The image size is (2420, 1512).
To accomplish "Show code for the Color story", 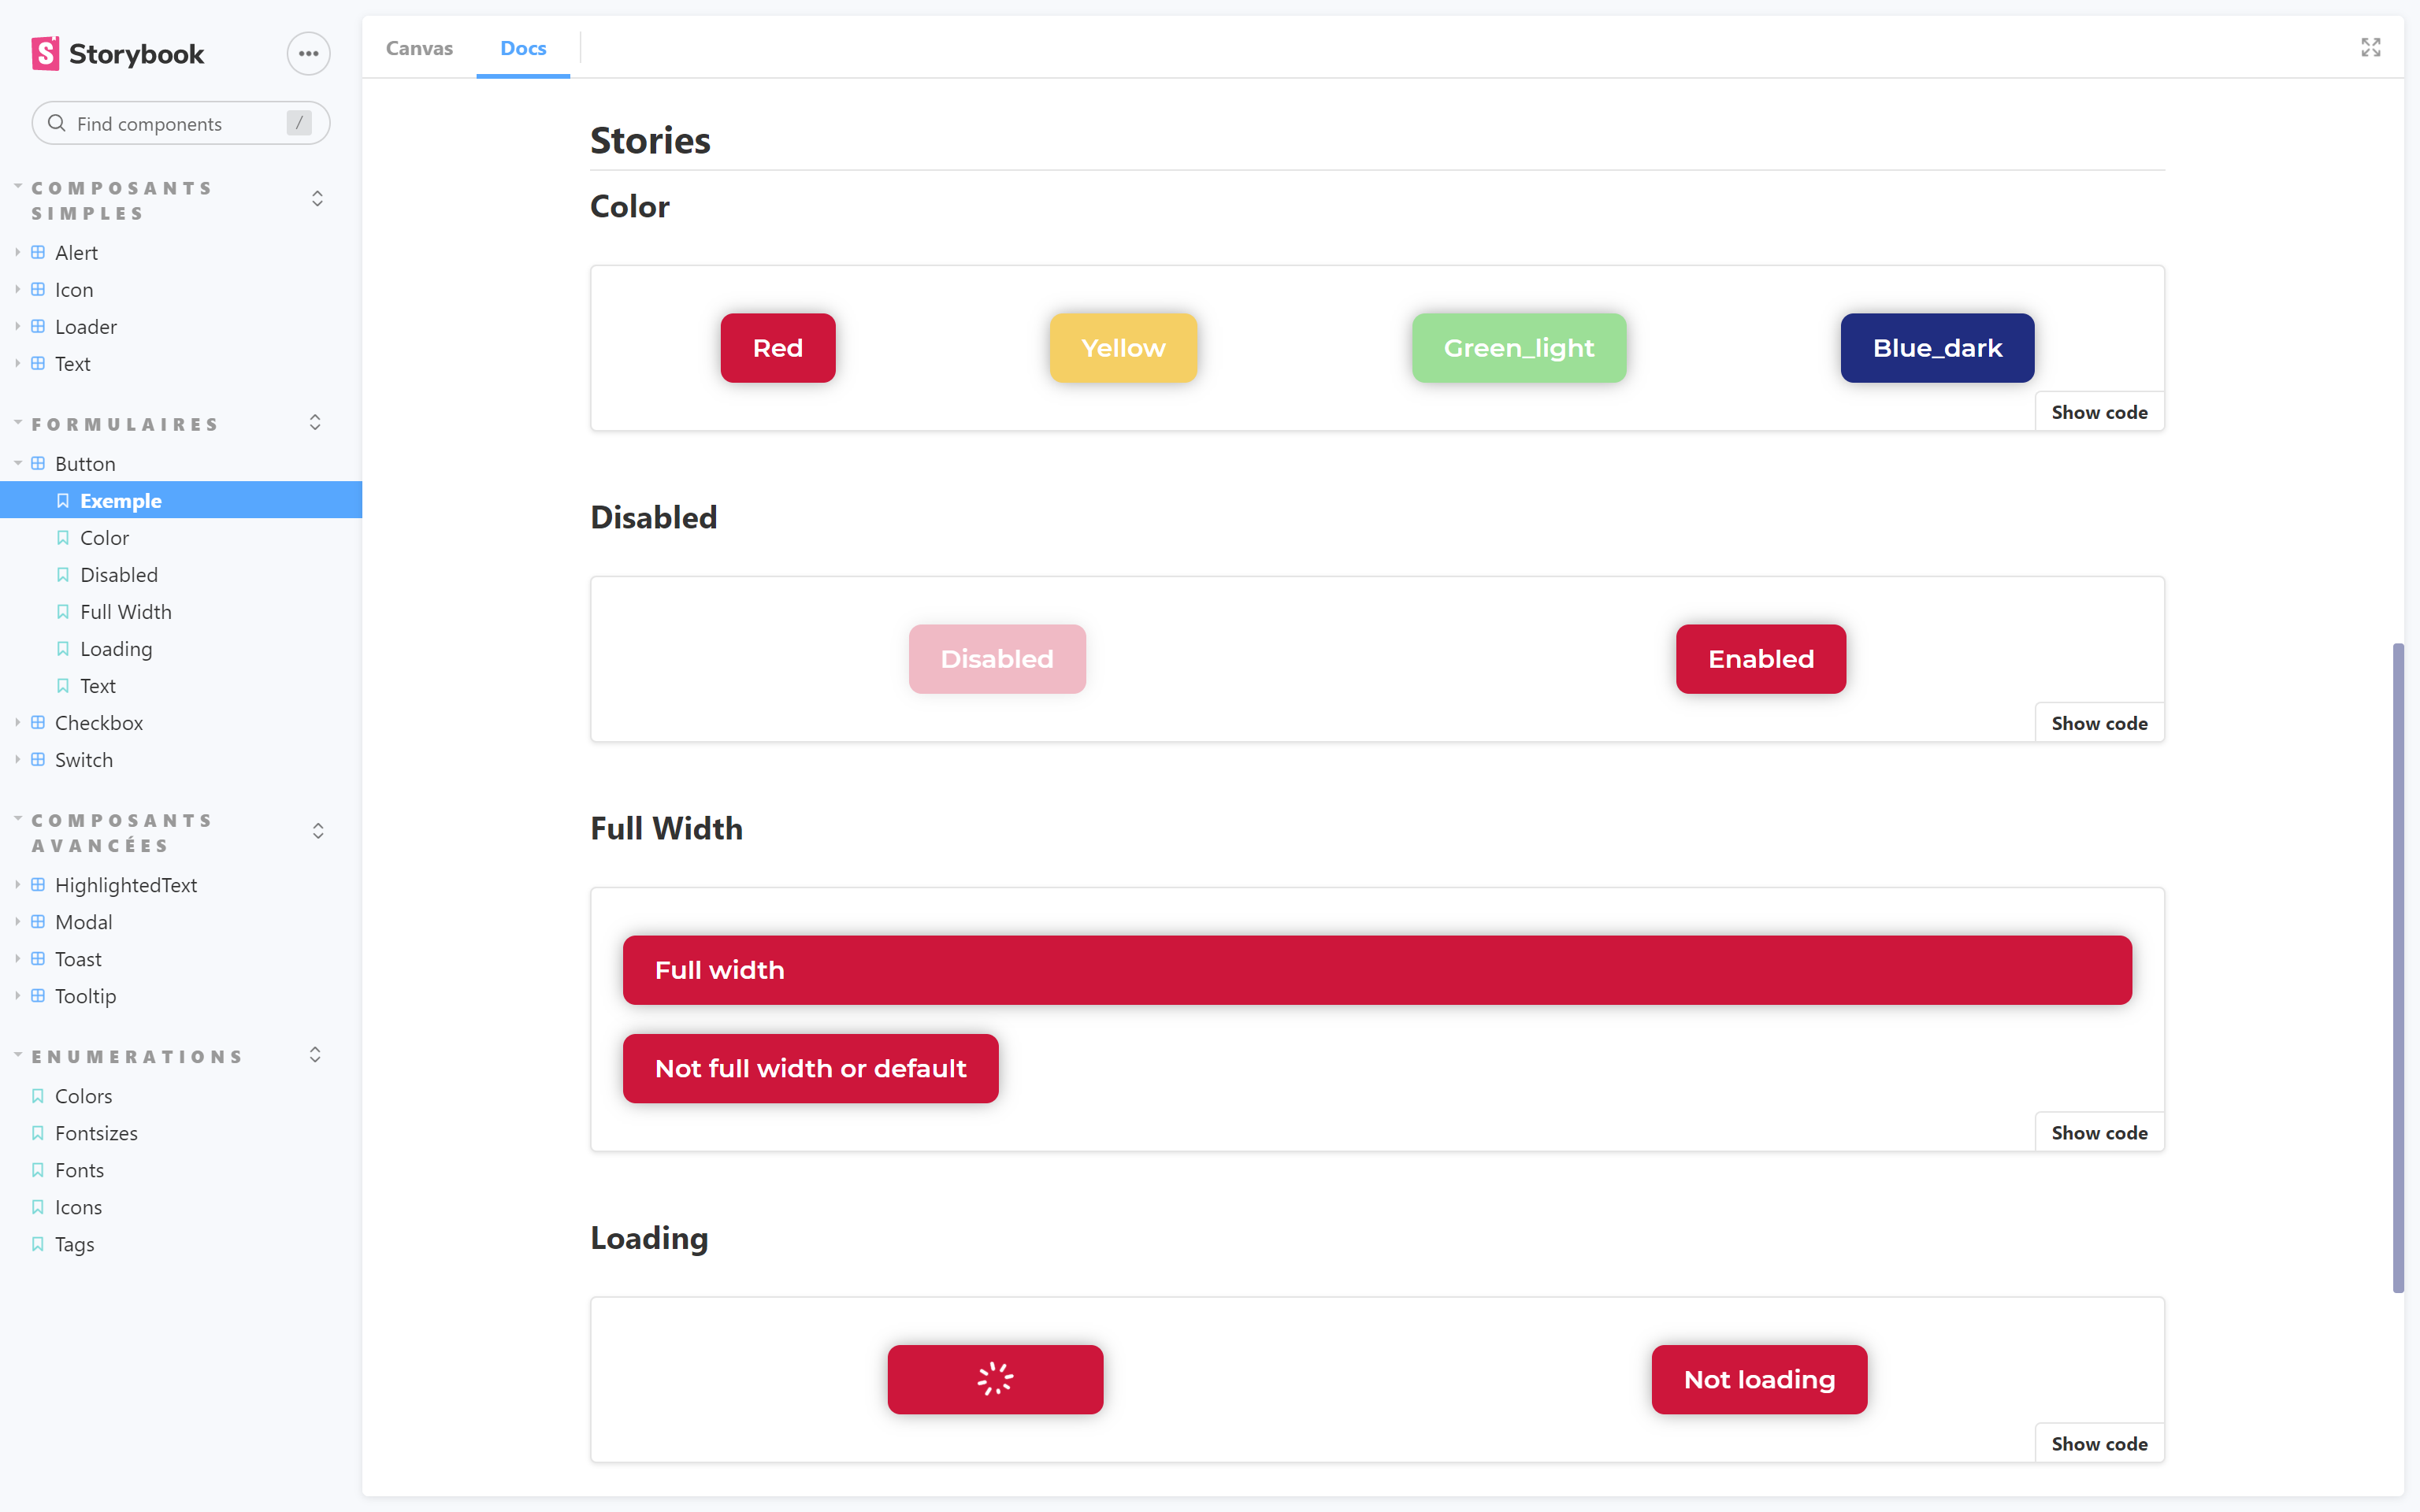I will 2099,412.
